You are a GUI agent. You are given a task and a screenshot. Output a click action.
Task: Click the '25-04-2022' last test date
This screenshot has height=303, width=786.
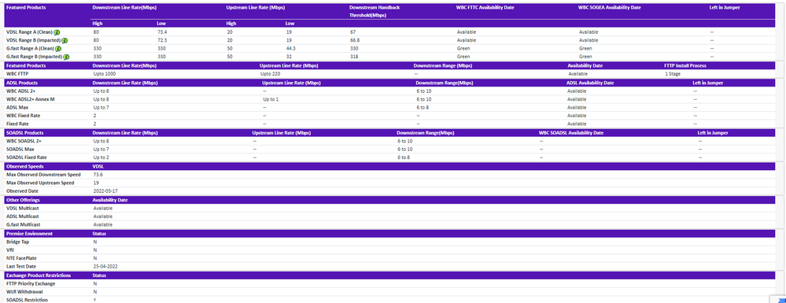(105, 266)
